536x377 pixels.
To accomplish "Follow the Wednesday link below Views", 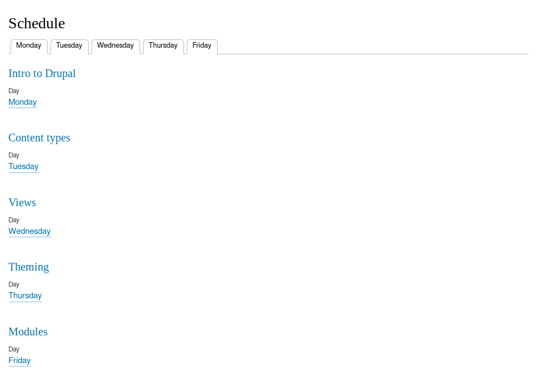I will point(29,232).
